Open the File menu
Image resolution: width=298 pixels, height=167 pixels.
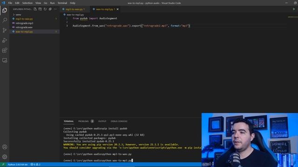coord(10,3)
